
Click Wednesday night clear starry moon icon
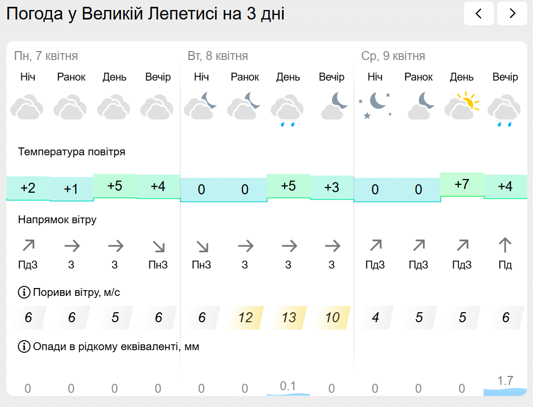(x=375, y=105)
